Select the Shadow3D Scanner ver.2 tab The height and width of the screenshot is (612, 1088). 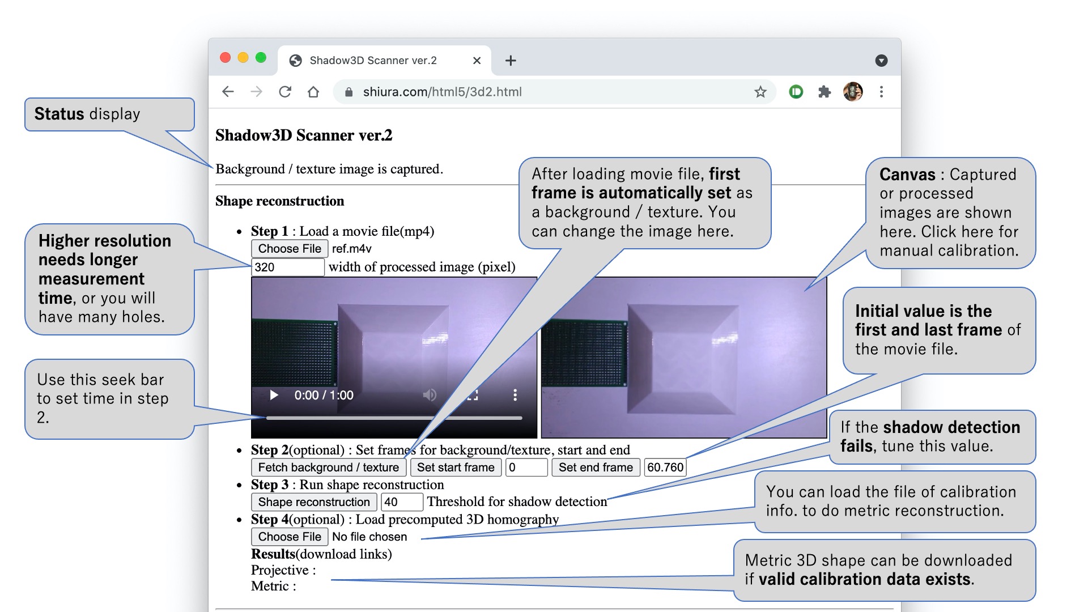coord(373,61)
